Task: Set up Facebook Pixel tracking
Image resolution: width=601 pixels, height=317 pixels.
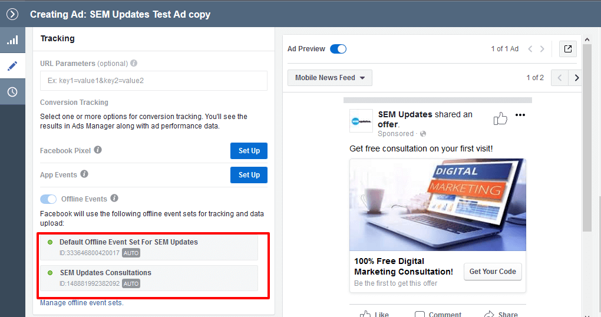Action: tap(249, 151)
